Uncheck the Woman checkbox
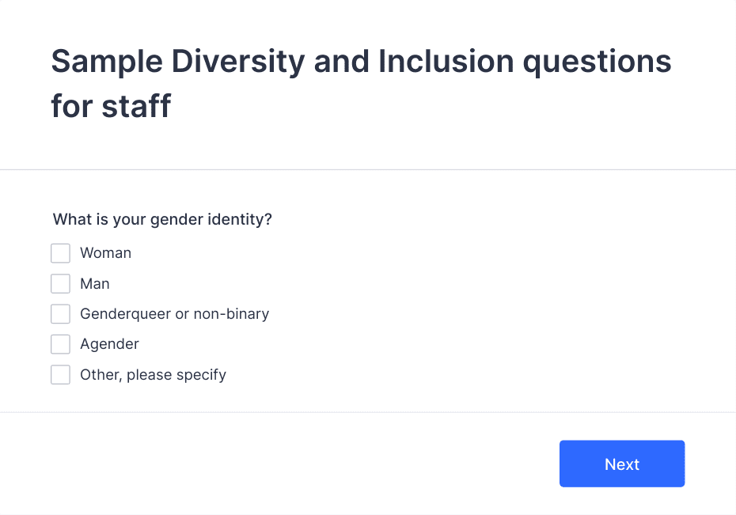This screenshot has height=515, width=736. 60,253
